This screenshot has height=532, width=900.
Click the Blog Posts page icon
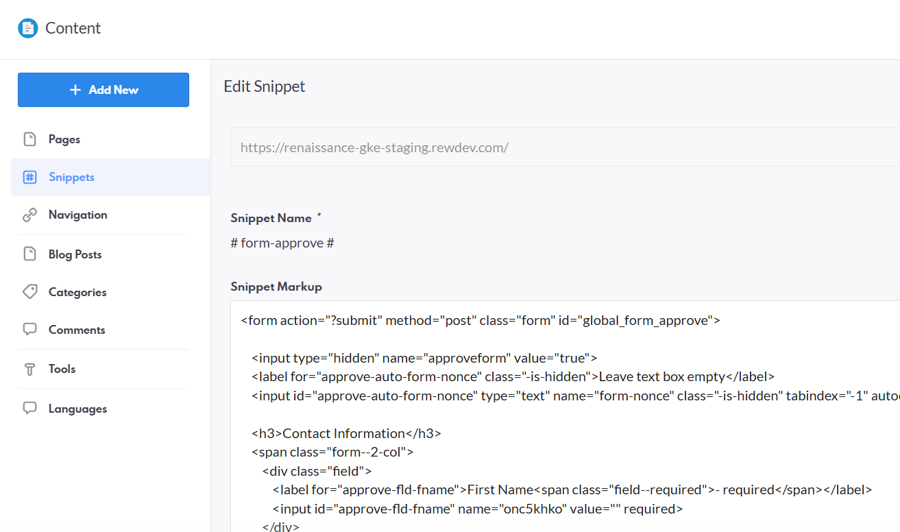[29, 254]
